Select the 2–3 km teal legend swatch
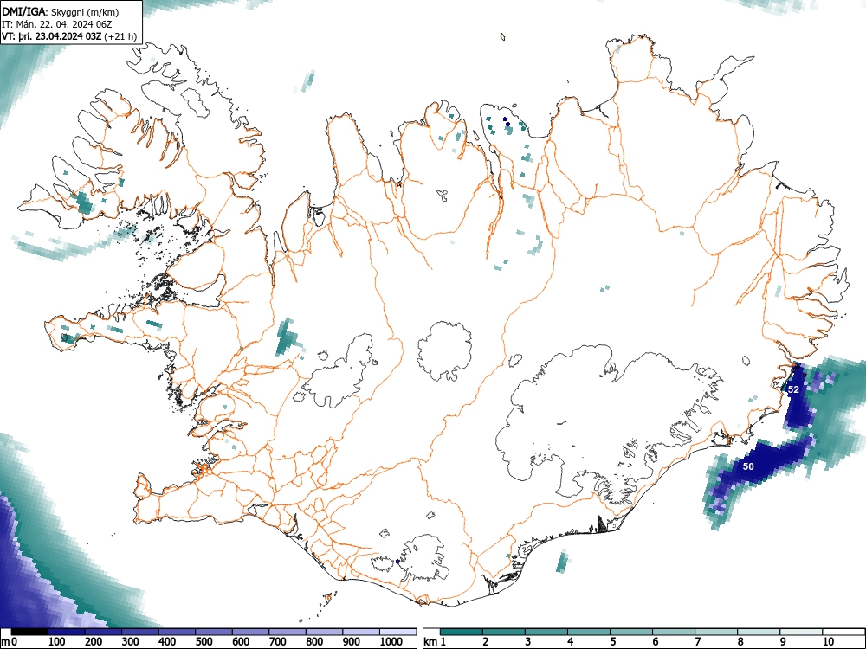Image resolution: width=866 pixels, height=649 pixels. click(x=504, y=632)
